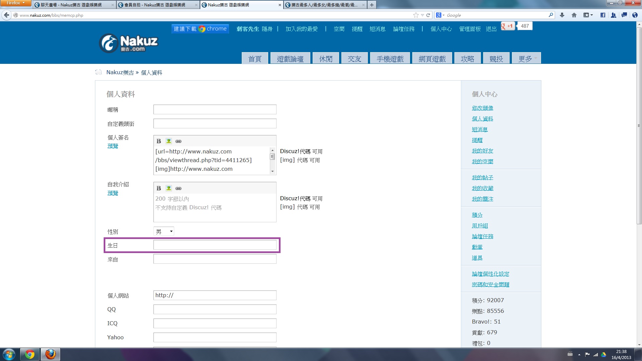This screenshot has width=642, height=361.
Task: Click Action Center flag tray icon
Action: click(587, 354)
